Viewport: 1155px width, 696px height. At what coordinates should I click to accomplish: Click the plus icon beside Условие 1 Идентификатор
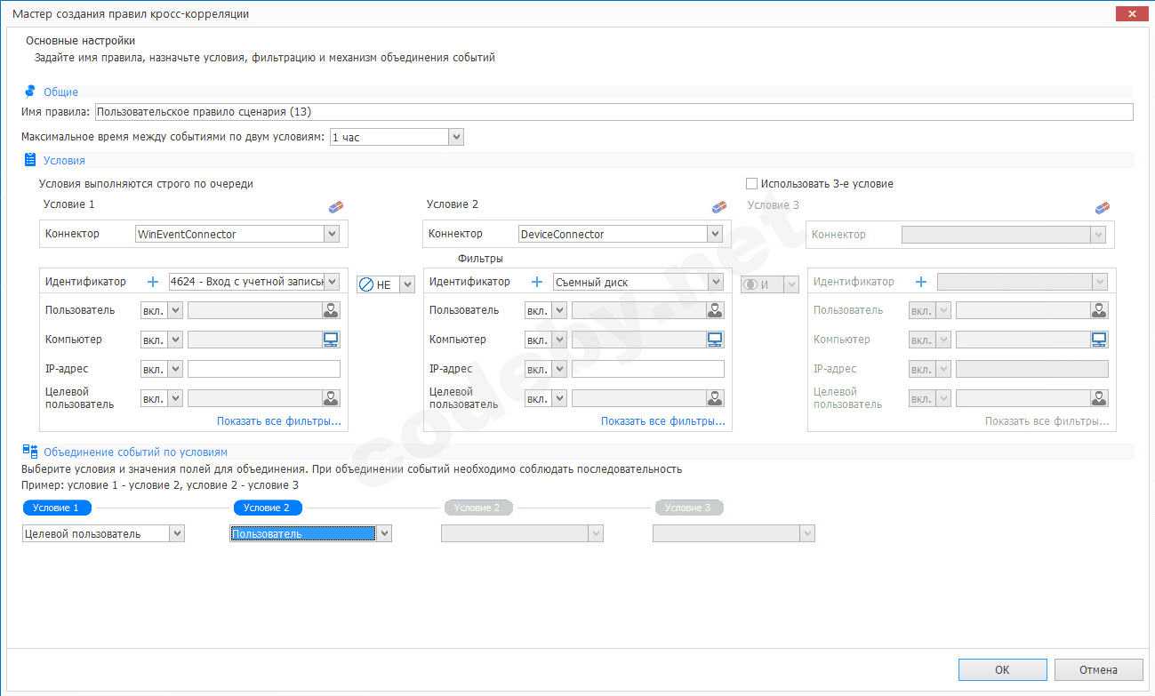click(152, 282)
